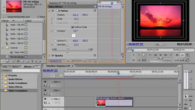
Task: Switch to the History tab
Action: coord(16,67)
